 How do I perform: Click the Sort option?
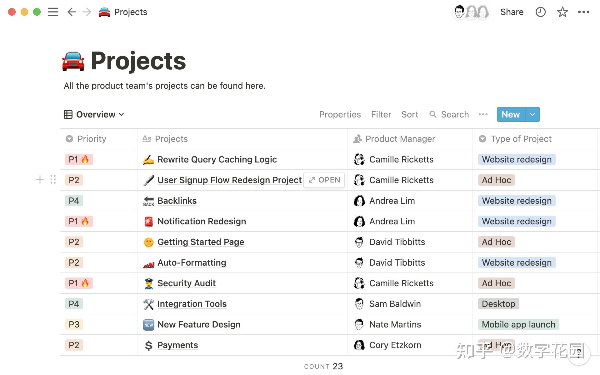click(409, 114)
